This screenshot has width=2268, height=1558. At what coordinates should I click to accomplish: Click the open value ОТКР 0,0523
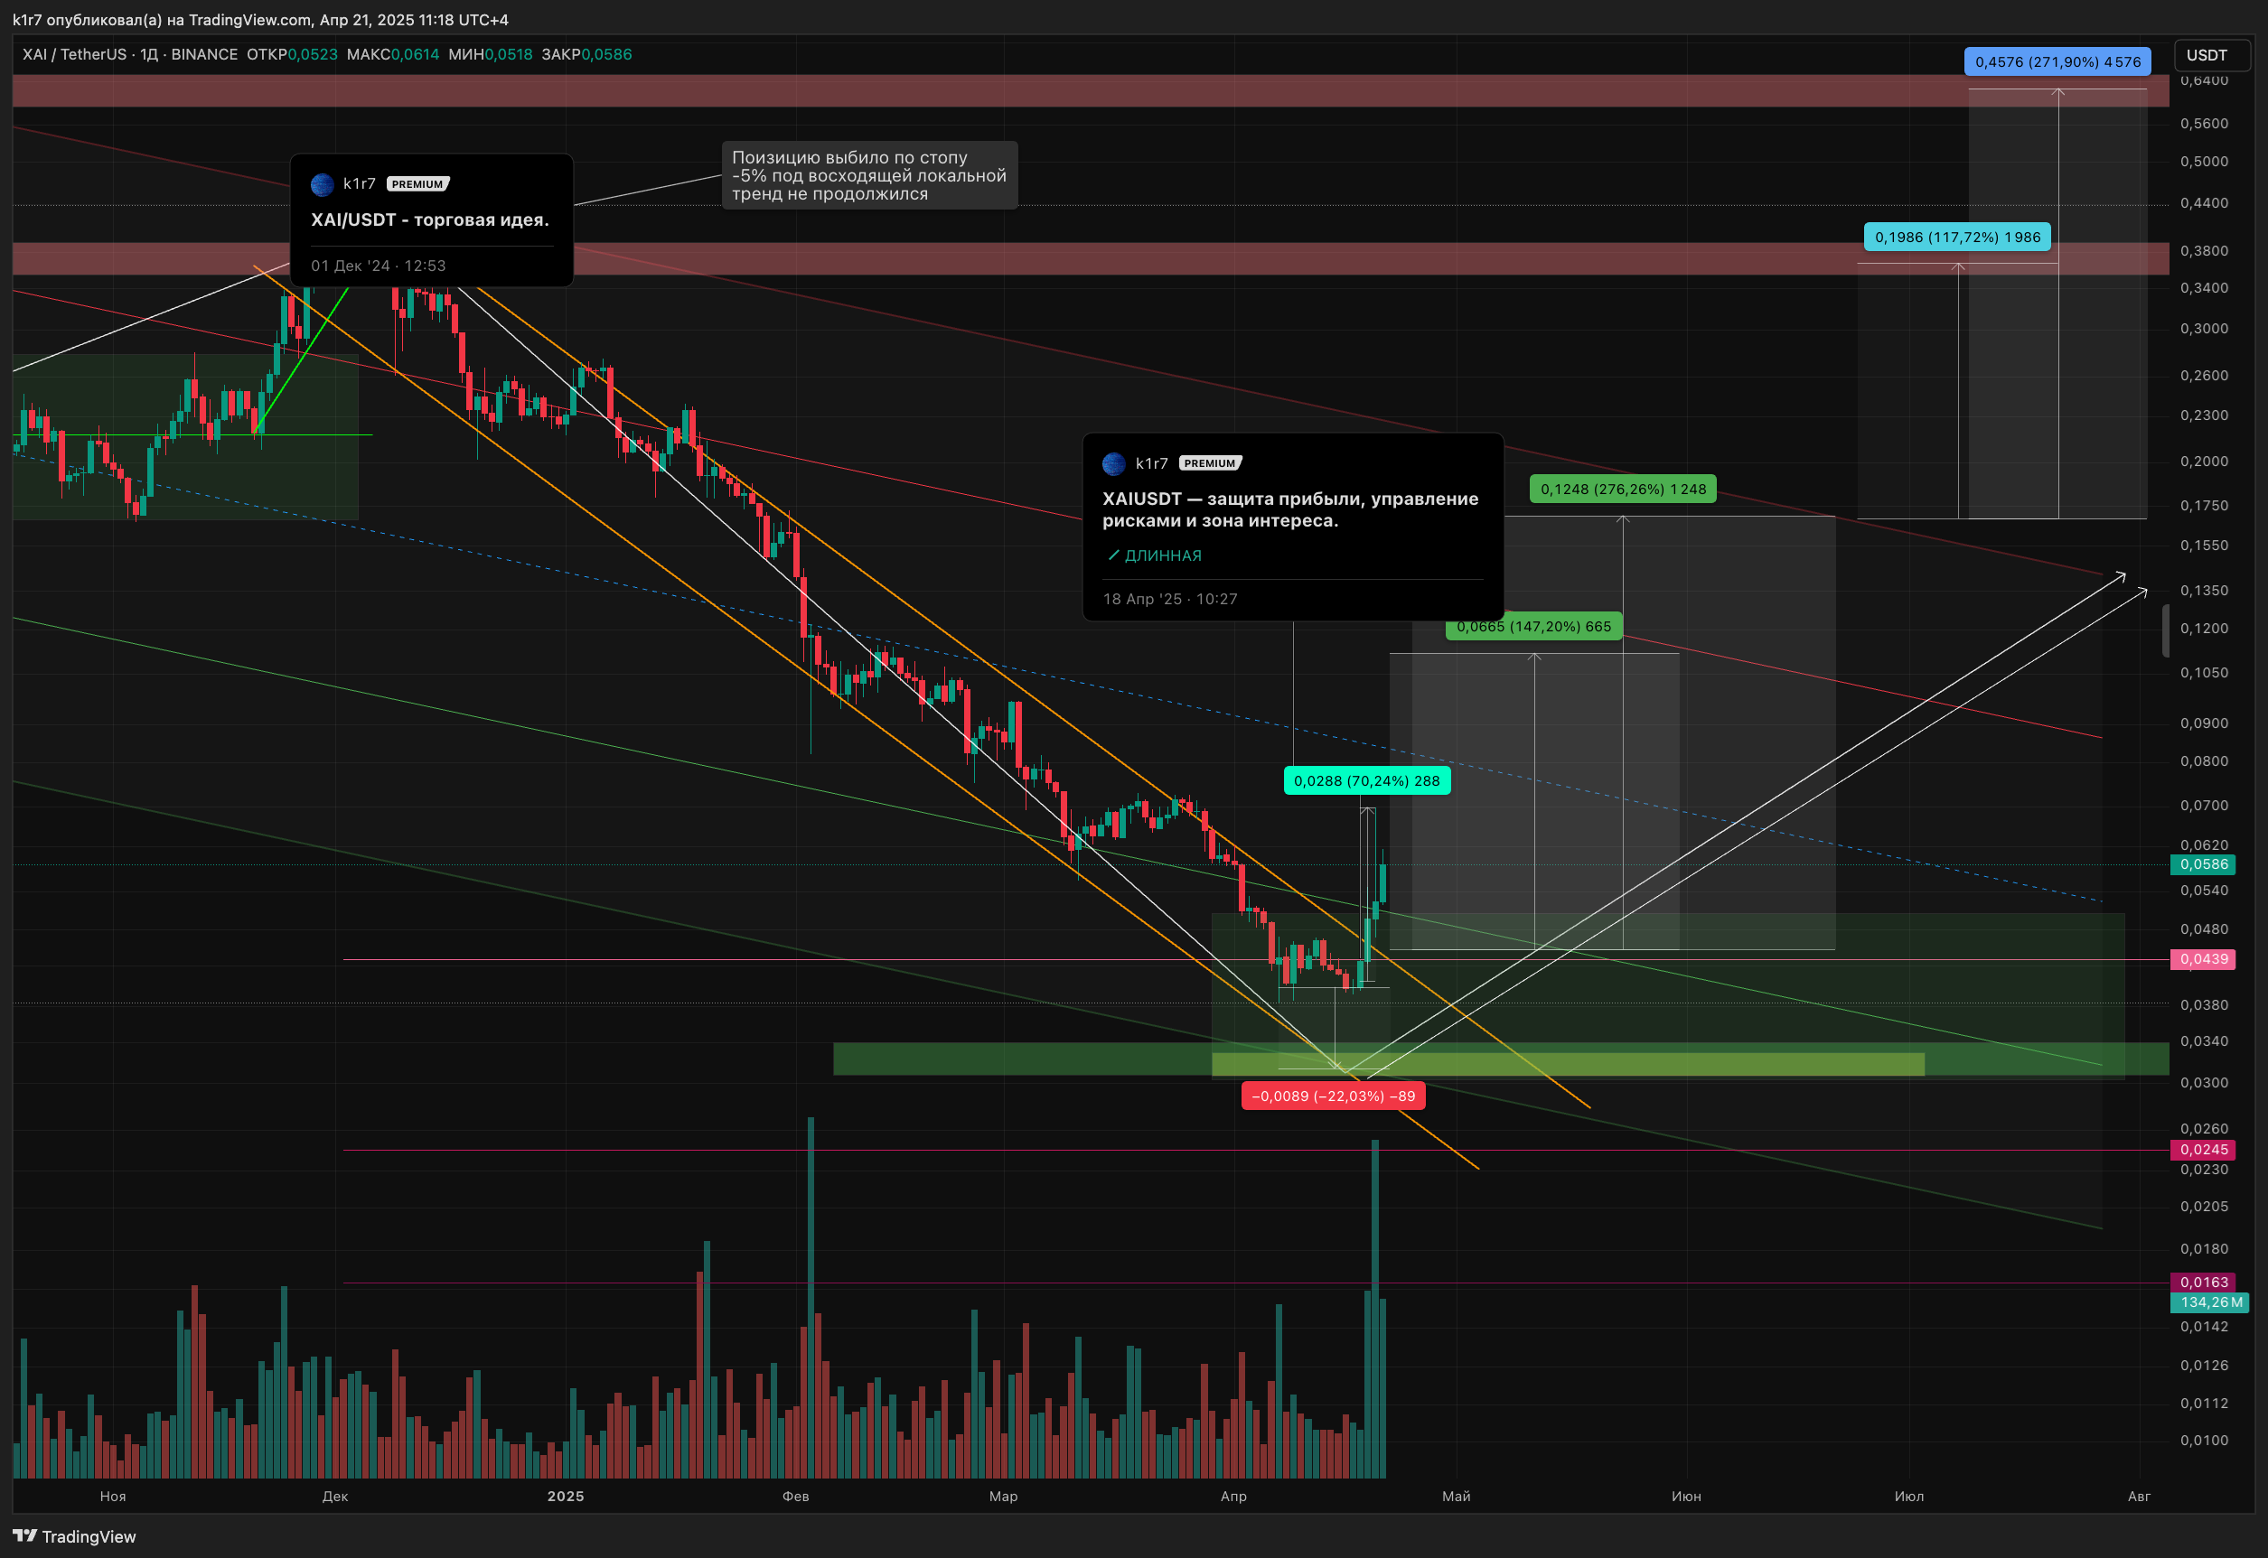click(292, 55)
